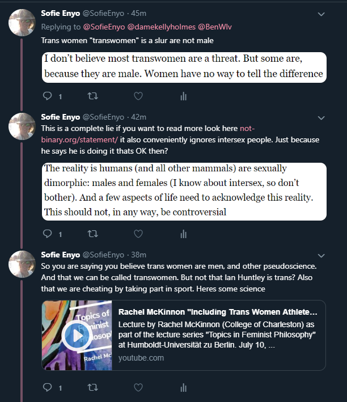Image resolution: width=347 pixels, height=402 pixels.
Task: Reply to the tweet mentioning intersex people
Action: tap(48, 234)
